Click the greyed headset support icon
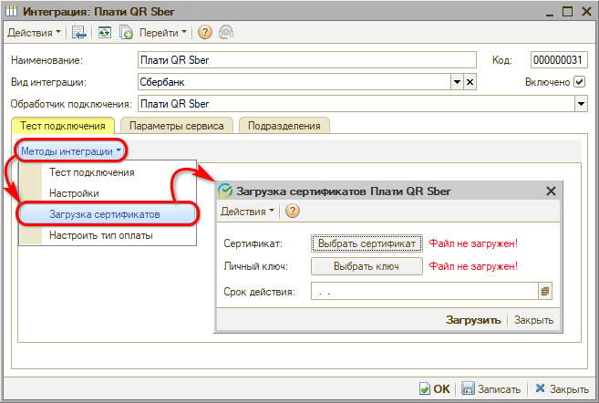The image size is (599, 403). pyautogui.click(x=226, y=33)
